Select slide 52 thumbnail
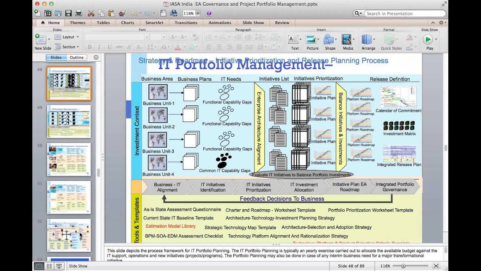 point(69,236)
